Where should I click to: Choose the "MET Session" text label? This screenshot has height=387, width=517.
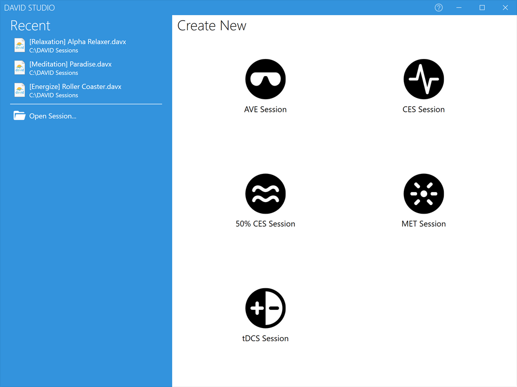tap(424, 224)
